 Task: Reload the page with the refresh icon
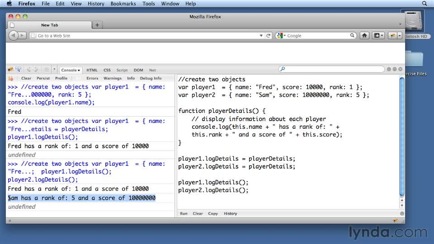click(268, 35)
